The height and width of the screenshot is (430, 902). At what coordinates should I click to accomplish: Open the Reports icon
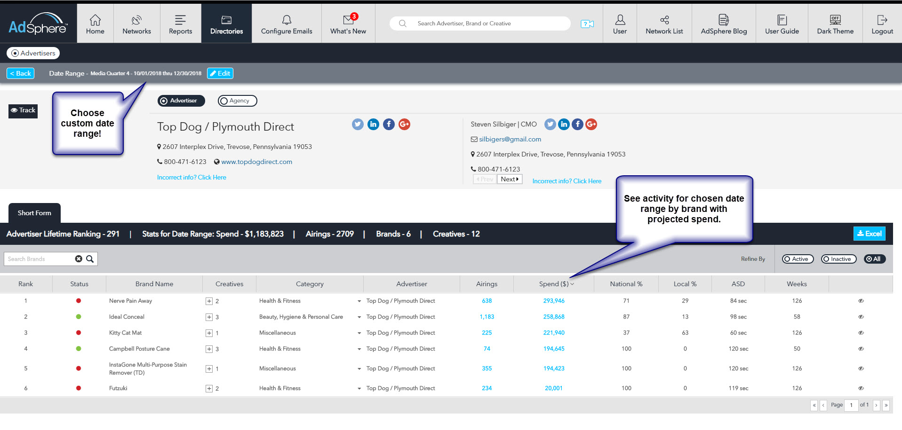[180, 20]
